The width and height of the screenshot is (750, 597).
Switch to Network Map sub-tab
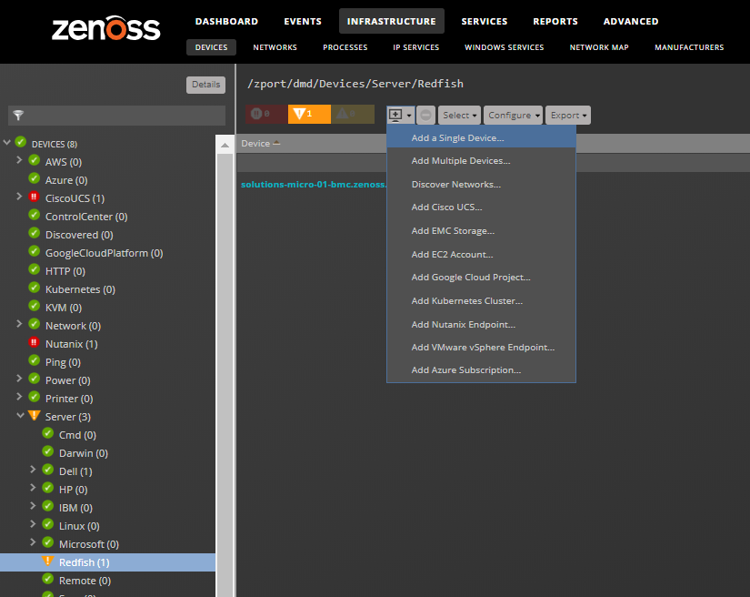point(599,47)
